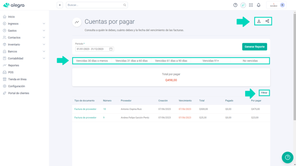296x166 pixels.
Task: Open notifications bell
Action: pos(259,5)
